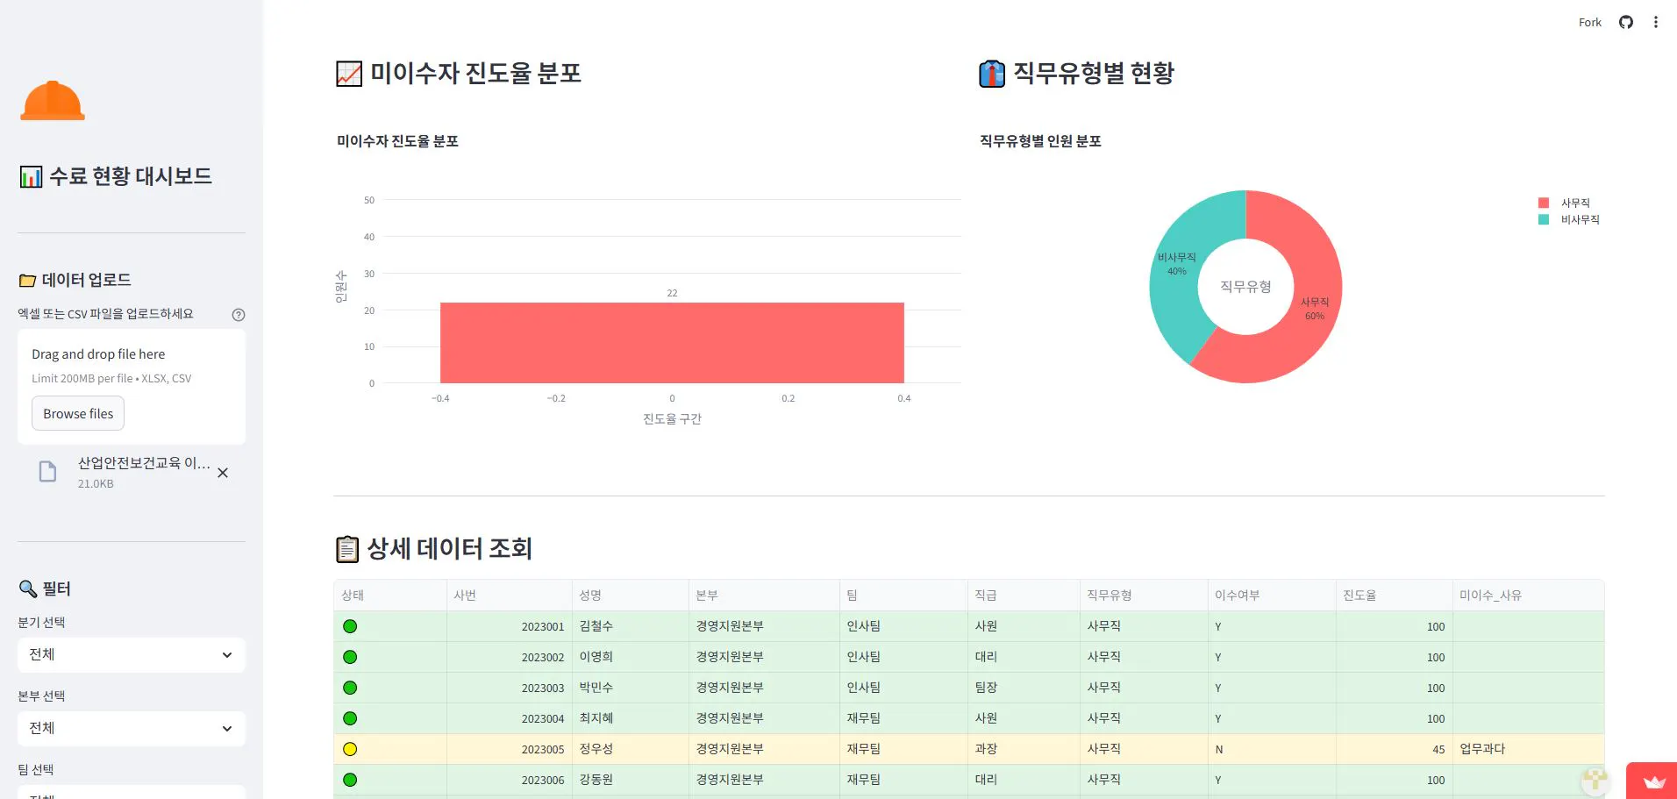Click the Fork link
This screenshot has width=1677, height=799.
tap(1589, 23)
